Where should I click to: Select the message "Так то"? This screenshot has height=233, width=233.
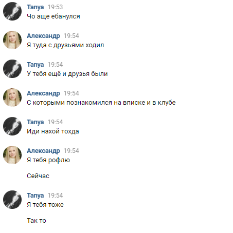click(x=37, y=221)
